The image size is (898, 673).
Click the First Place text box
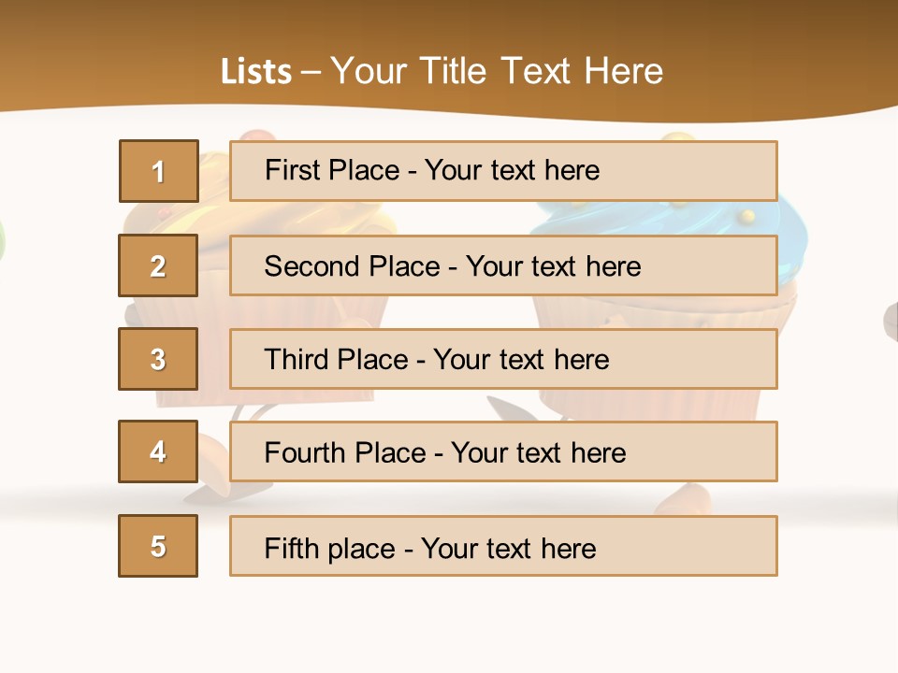pyautogui.click(x=503, y=171)
